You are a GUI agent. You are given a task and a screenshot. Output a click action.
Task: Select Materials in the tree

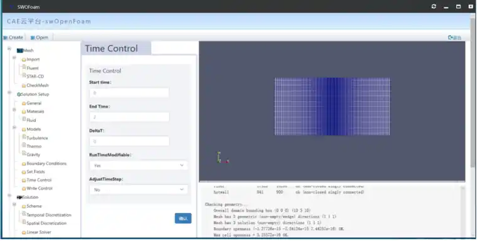pos(35,111)
